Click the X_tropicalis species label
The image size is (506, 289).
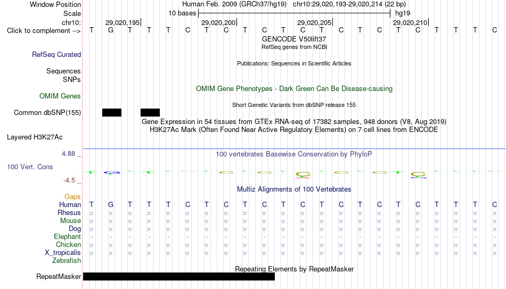tap(63, 253)
